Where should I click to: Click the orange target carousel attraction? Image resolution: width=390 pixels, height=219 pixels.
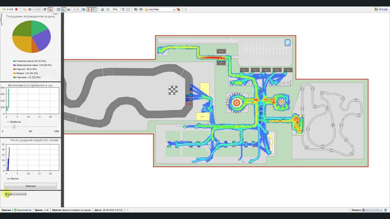236,103
